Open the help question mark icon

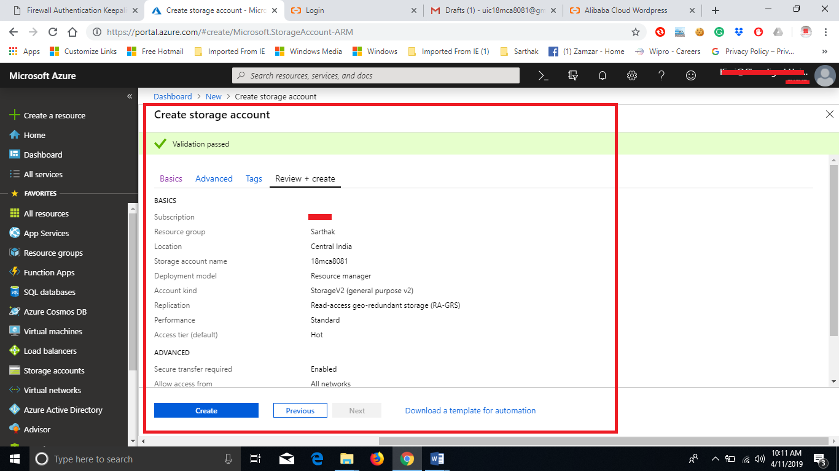661,75
